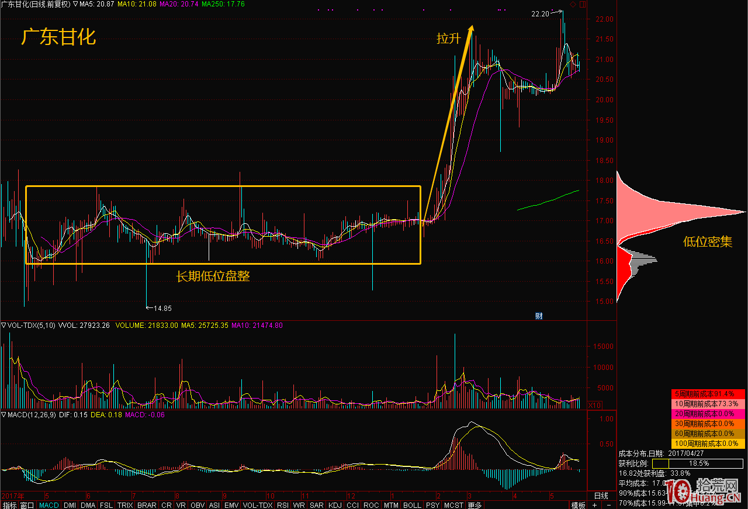Select the SAR indicator tab

tap(317, 505)
